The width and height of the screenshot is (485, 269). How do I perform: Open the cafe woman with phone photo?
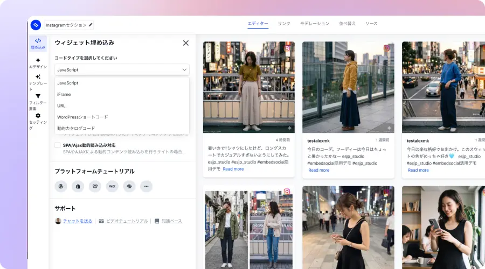pos(444,228)
